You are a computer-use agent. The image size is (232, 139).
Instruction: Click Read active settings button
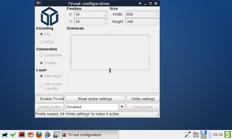95,99
